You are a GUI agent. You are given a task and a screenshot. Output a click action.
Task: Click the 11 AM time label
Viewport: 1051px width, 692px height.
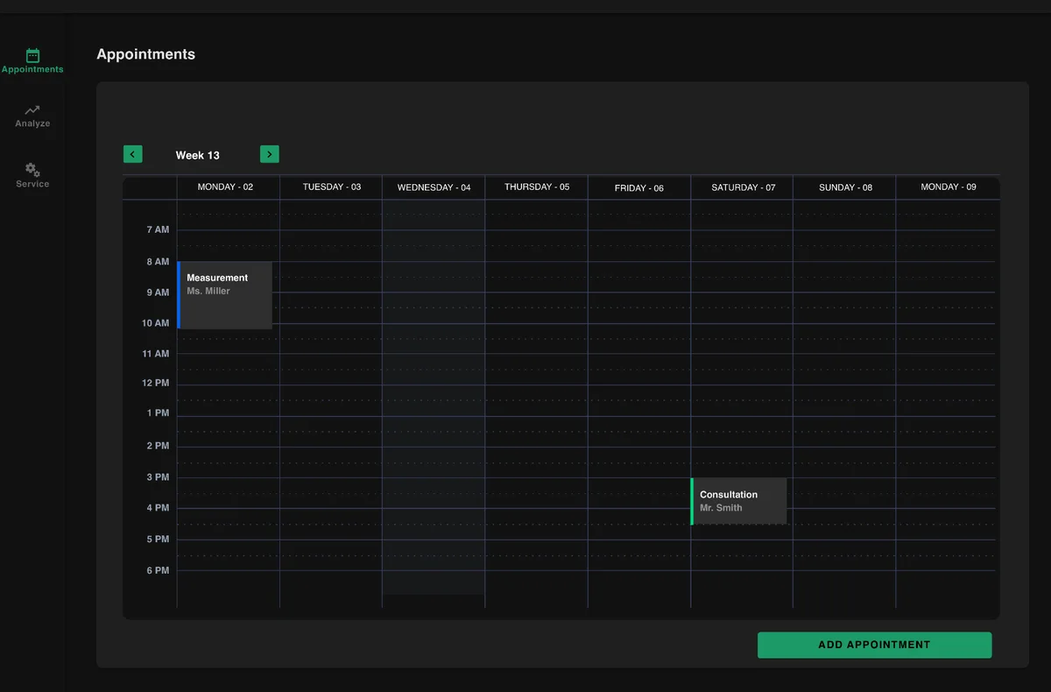pos(155,354)
